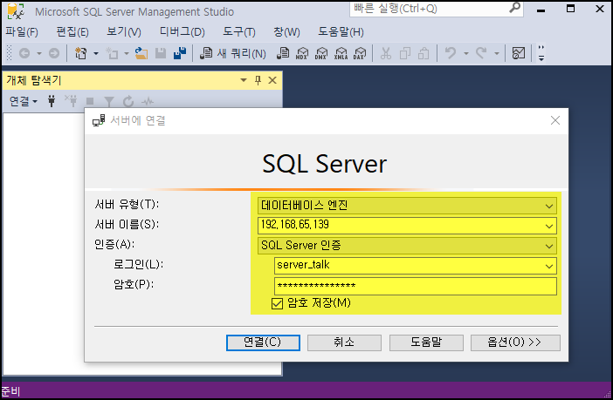Toggle auto-hide pin on Object Explorer
The width and height of the screenshot is (613, 400).
point(258,80)
